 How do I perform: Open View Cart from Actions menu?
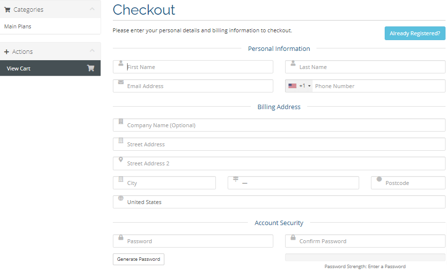[19, 68]
